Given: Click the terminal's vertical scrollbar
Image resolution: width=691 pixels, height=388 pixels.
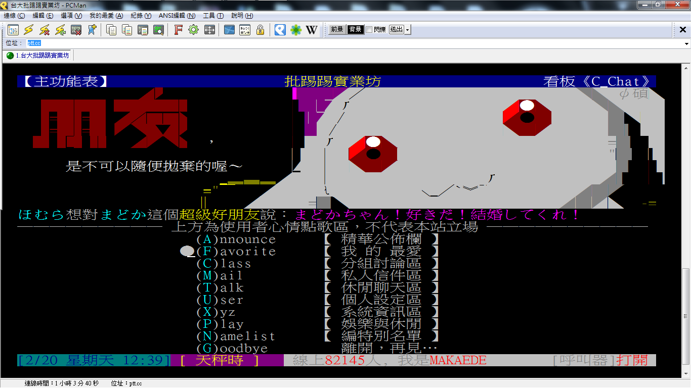Looking at the screenshot, I should click(686, 221).
